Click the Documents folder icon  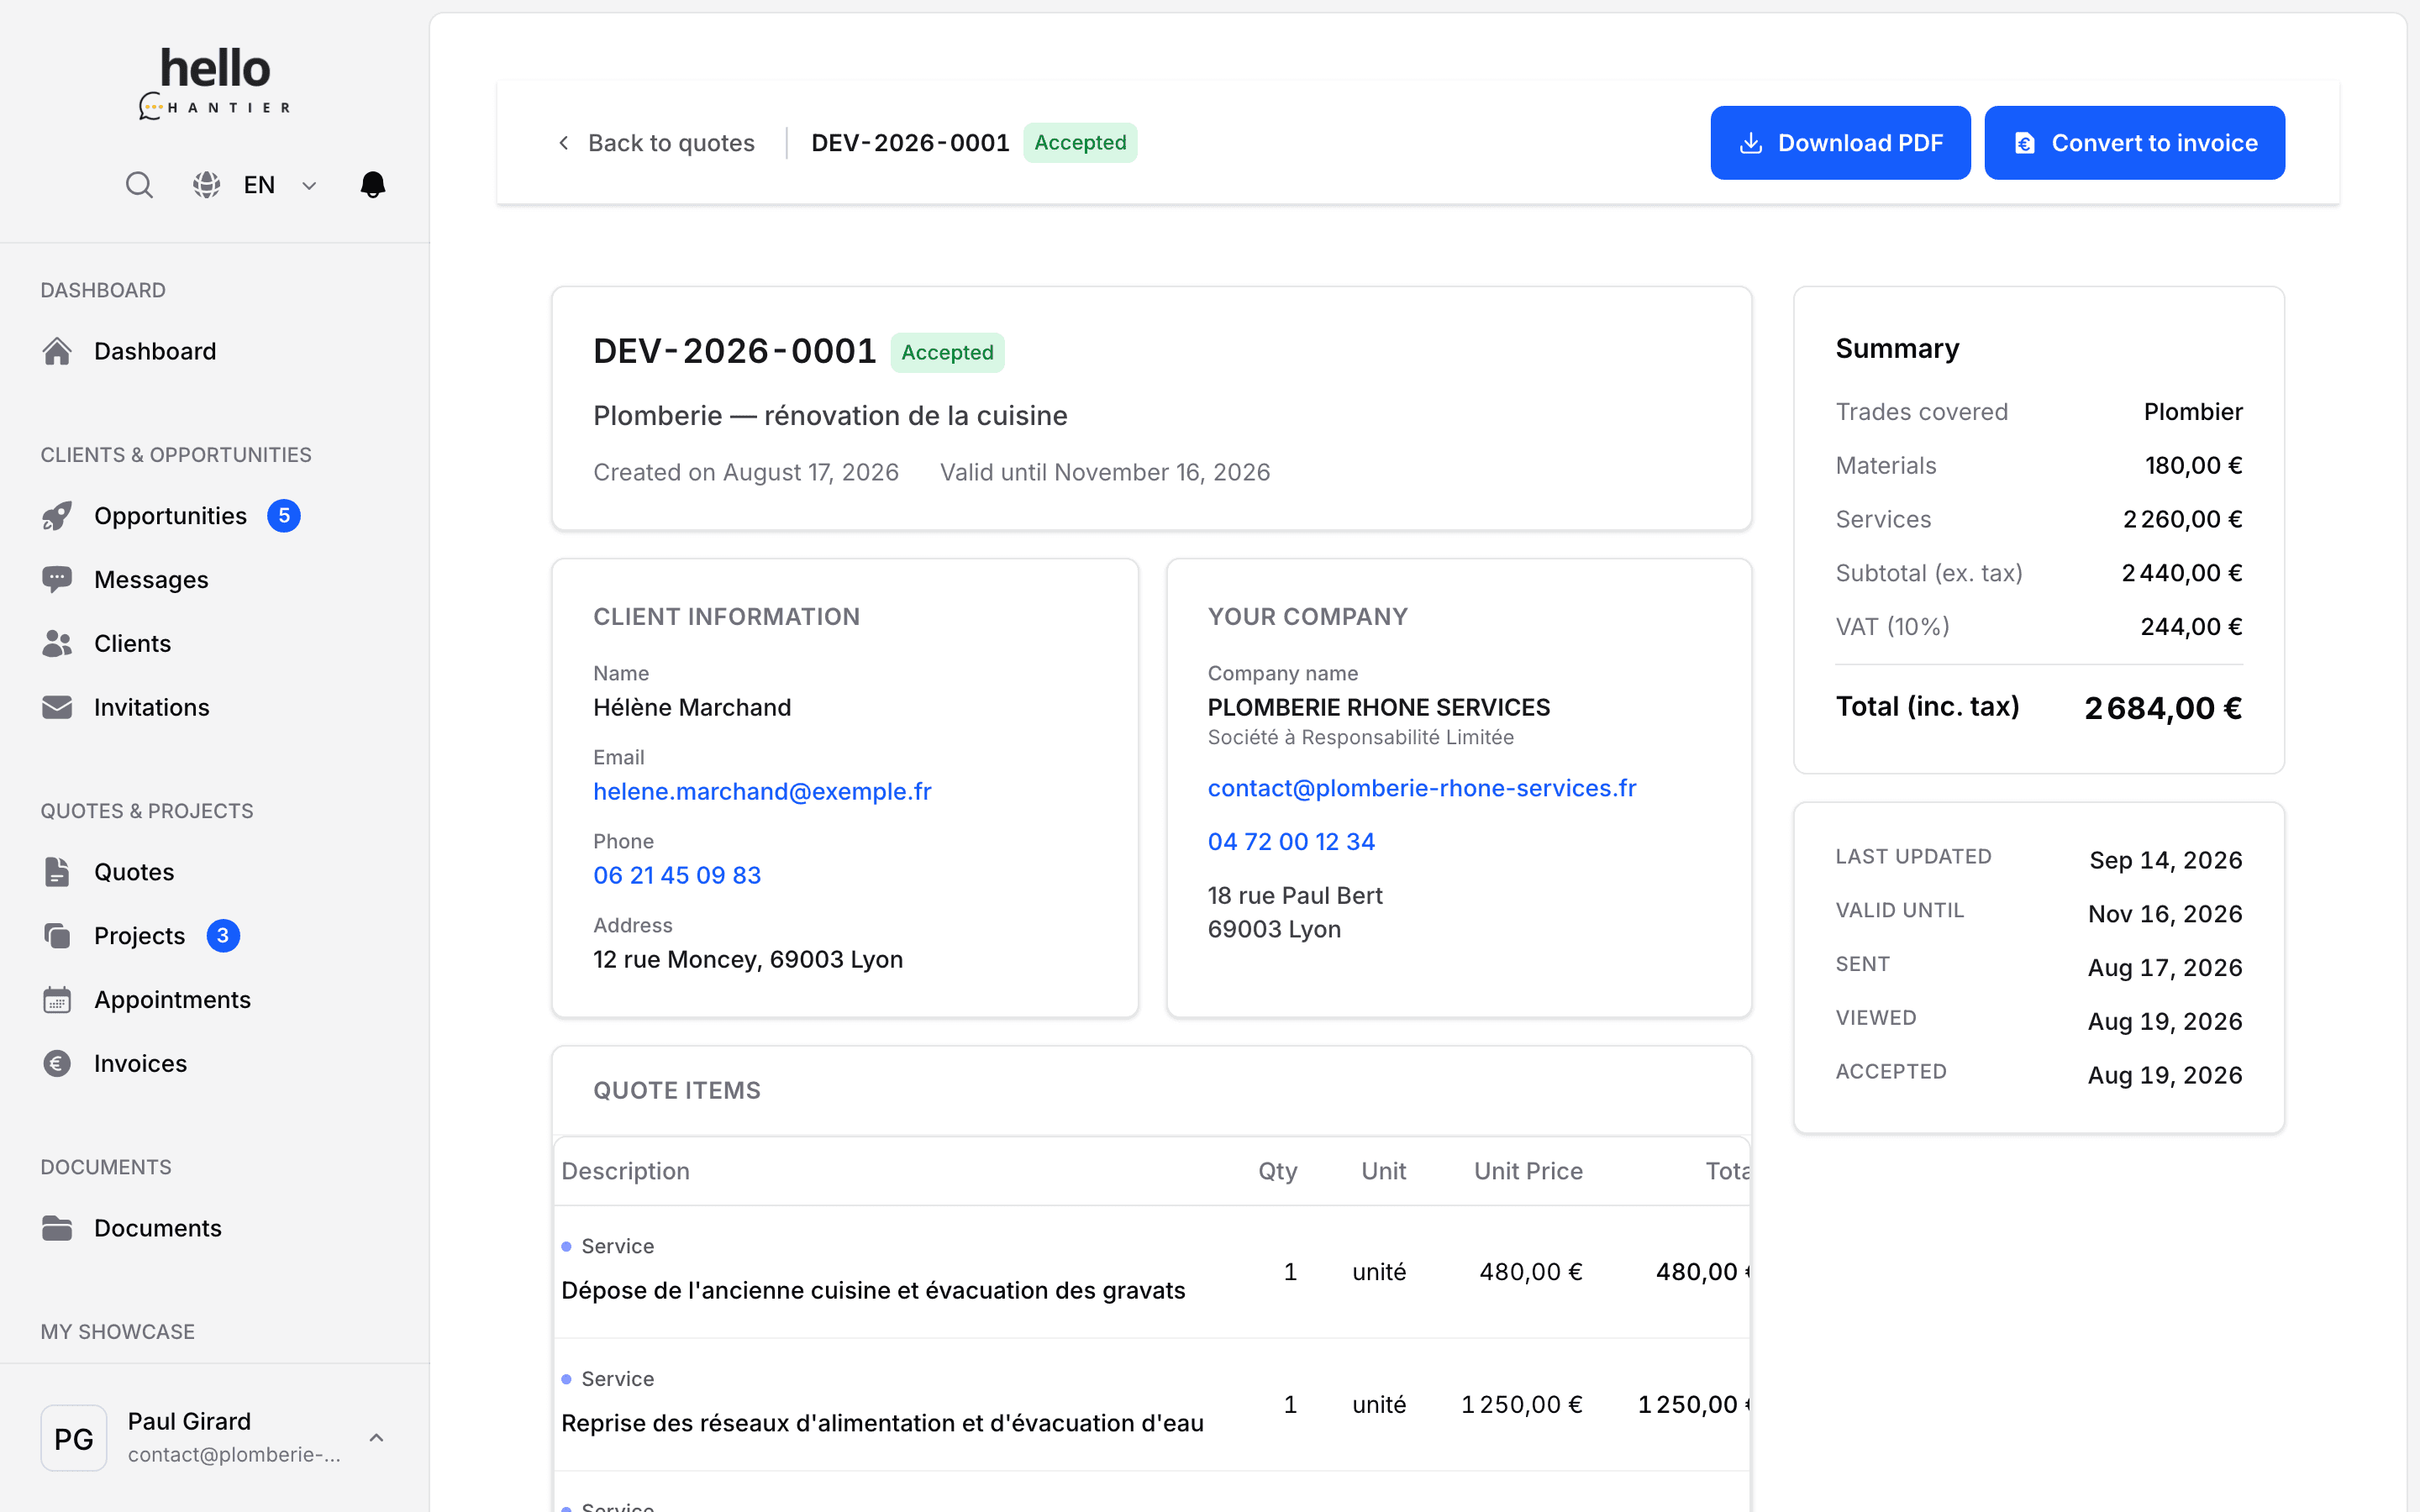pyautogui.click(x=57, y=1228)
